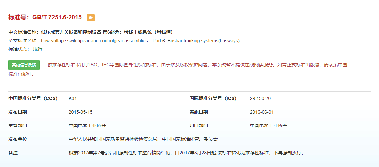Click the 备注 row label

(13, 153)
